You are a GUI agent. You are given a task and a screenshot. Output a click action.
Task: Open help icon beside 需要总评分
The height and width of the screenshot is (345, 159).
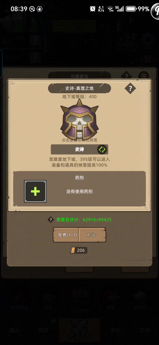coord(51,219)
